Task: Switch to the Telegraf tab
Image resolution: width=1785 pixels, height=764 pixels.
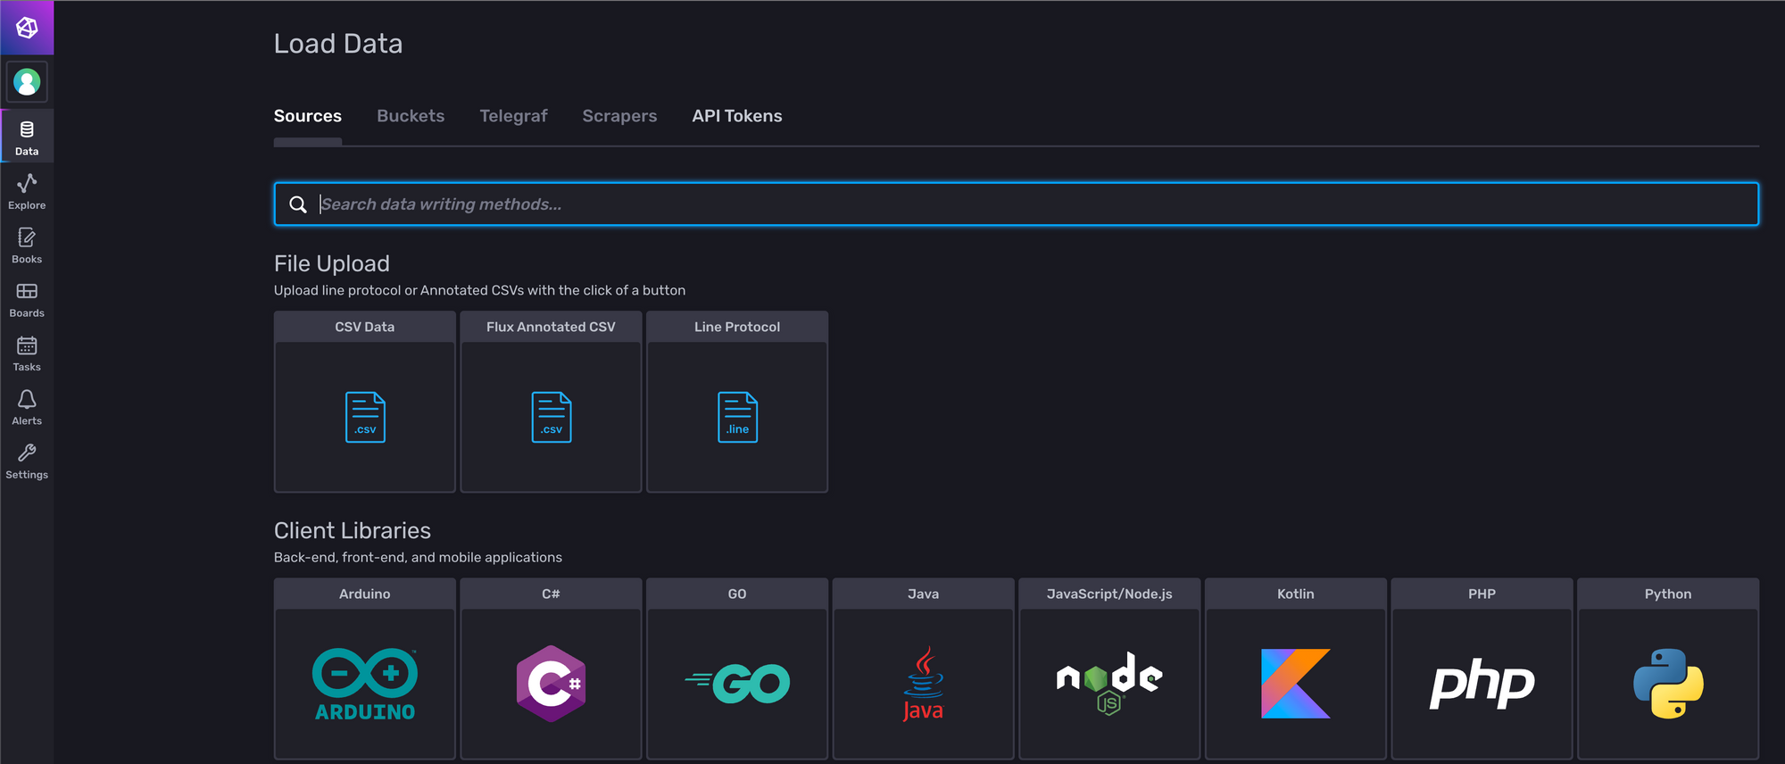Action: [513, 116]
